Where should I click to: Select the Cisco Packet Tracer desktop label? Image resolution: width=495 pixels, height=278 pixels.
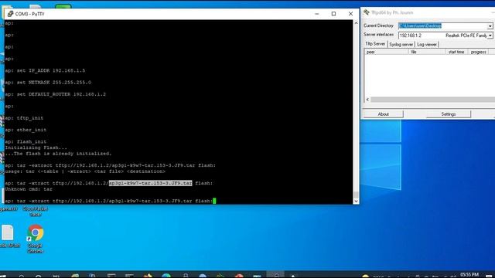pyautogui.click(x=36, y=211)
